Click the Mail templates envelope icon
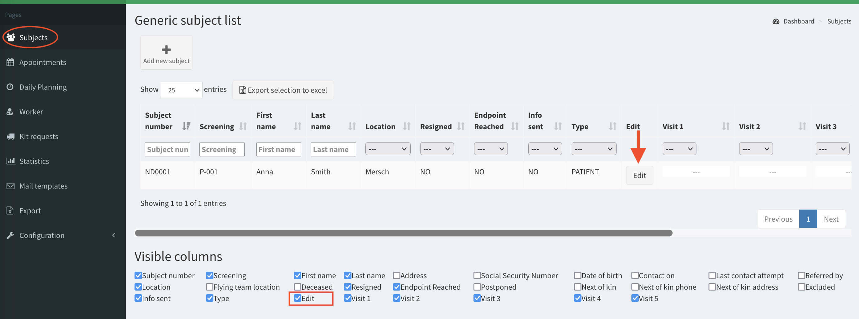Image resolution: width=859 pixels, height=319 pixels. coord(10,186)
